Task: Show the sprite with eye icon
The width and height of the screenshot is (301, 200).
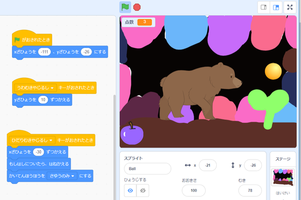Action: (130, 190)
